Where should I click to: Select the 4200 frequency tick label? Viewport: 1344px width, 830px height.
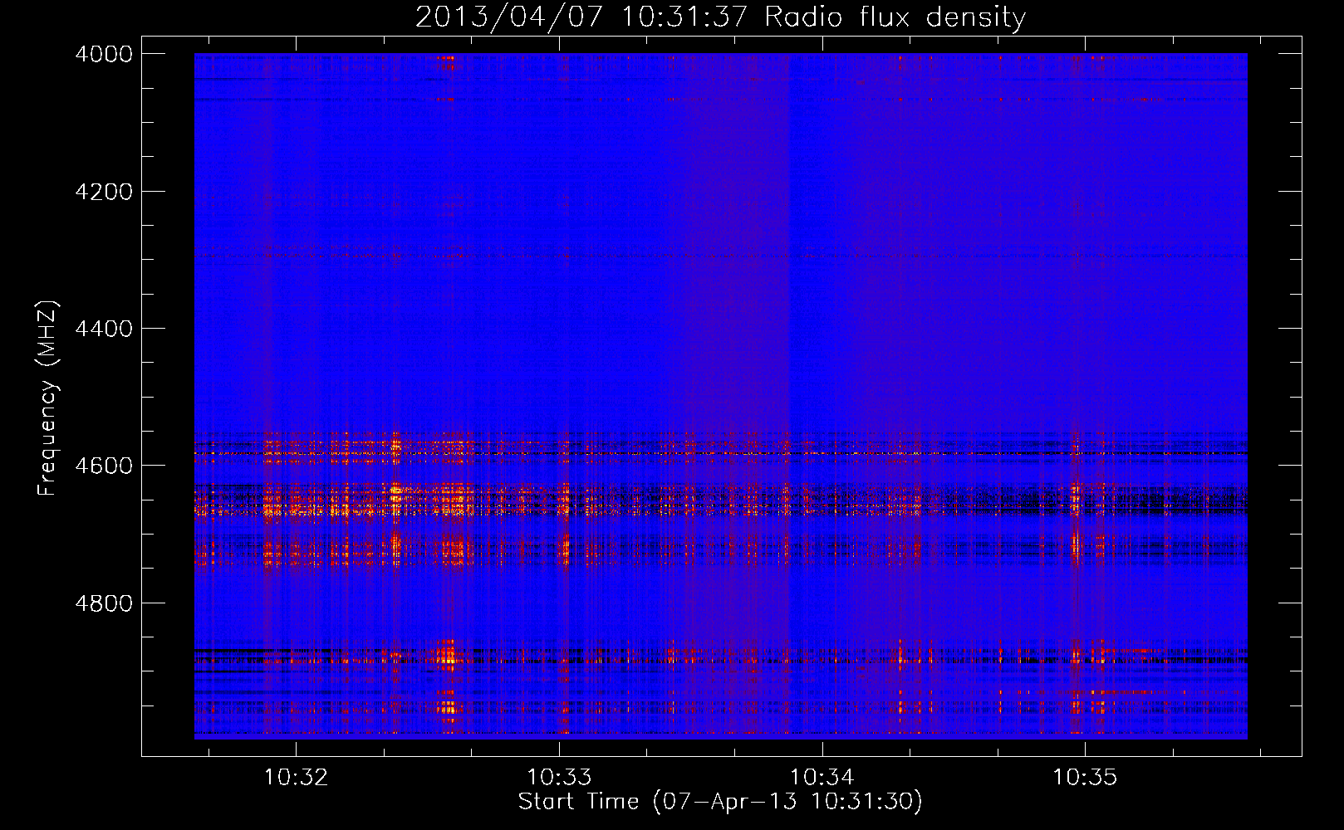[103, 192]
